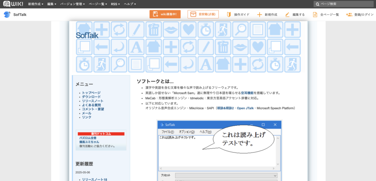Open the コメント・要望 link
The width and height of the screenshot is (376, 181).
click(x=93, y=109)
